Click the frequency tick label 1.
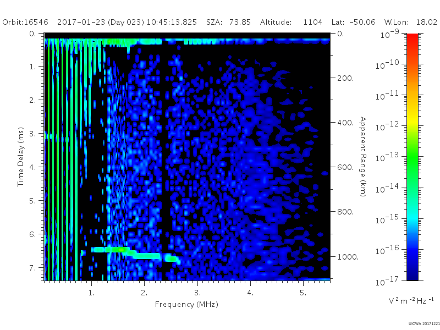 pos(91,293)
